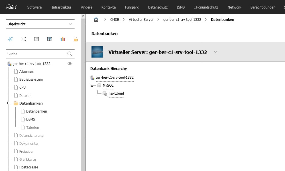This screenshot has width=285, height=171.
Task: Click the Datenbank Hierarchy heading
Action: [x=109, y=68]
